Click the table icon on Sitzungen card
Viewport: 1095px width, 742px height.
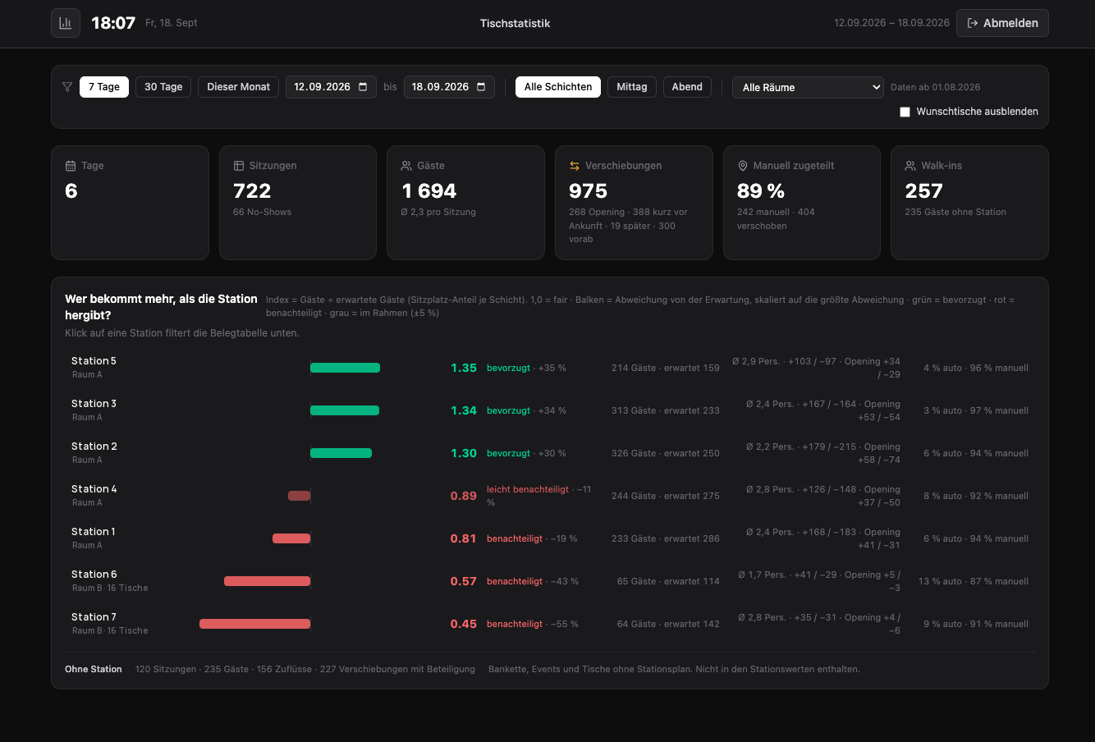click(239, 166)
